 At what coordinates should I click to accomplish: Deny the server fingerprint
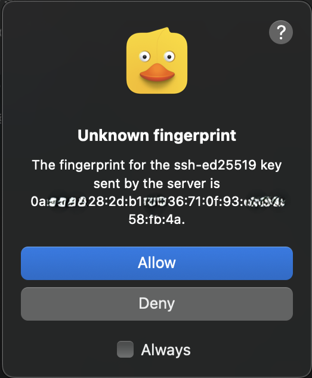click(157, 304)
